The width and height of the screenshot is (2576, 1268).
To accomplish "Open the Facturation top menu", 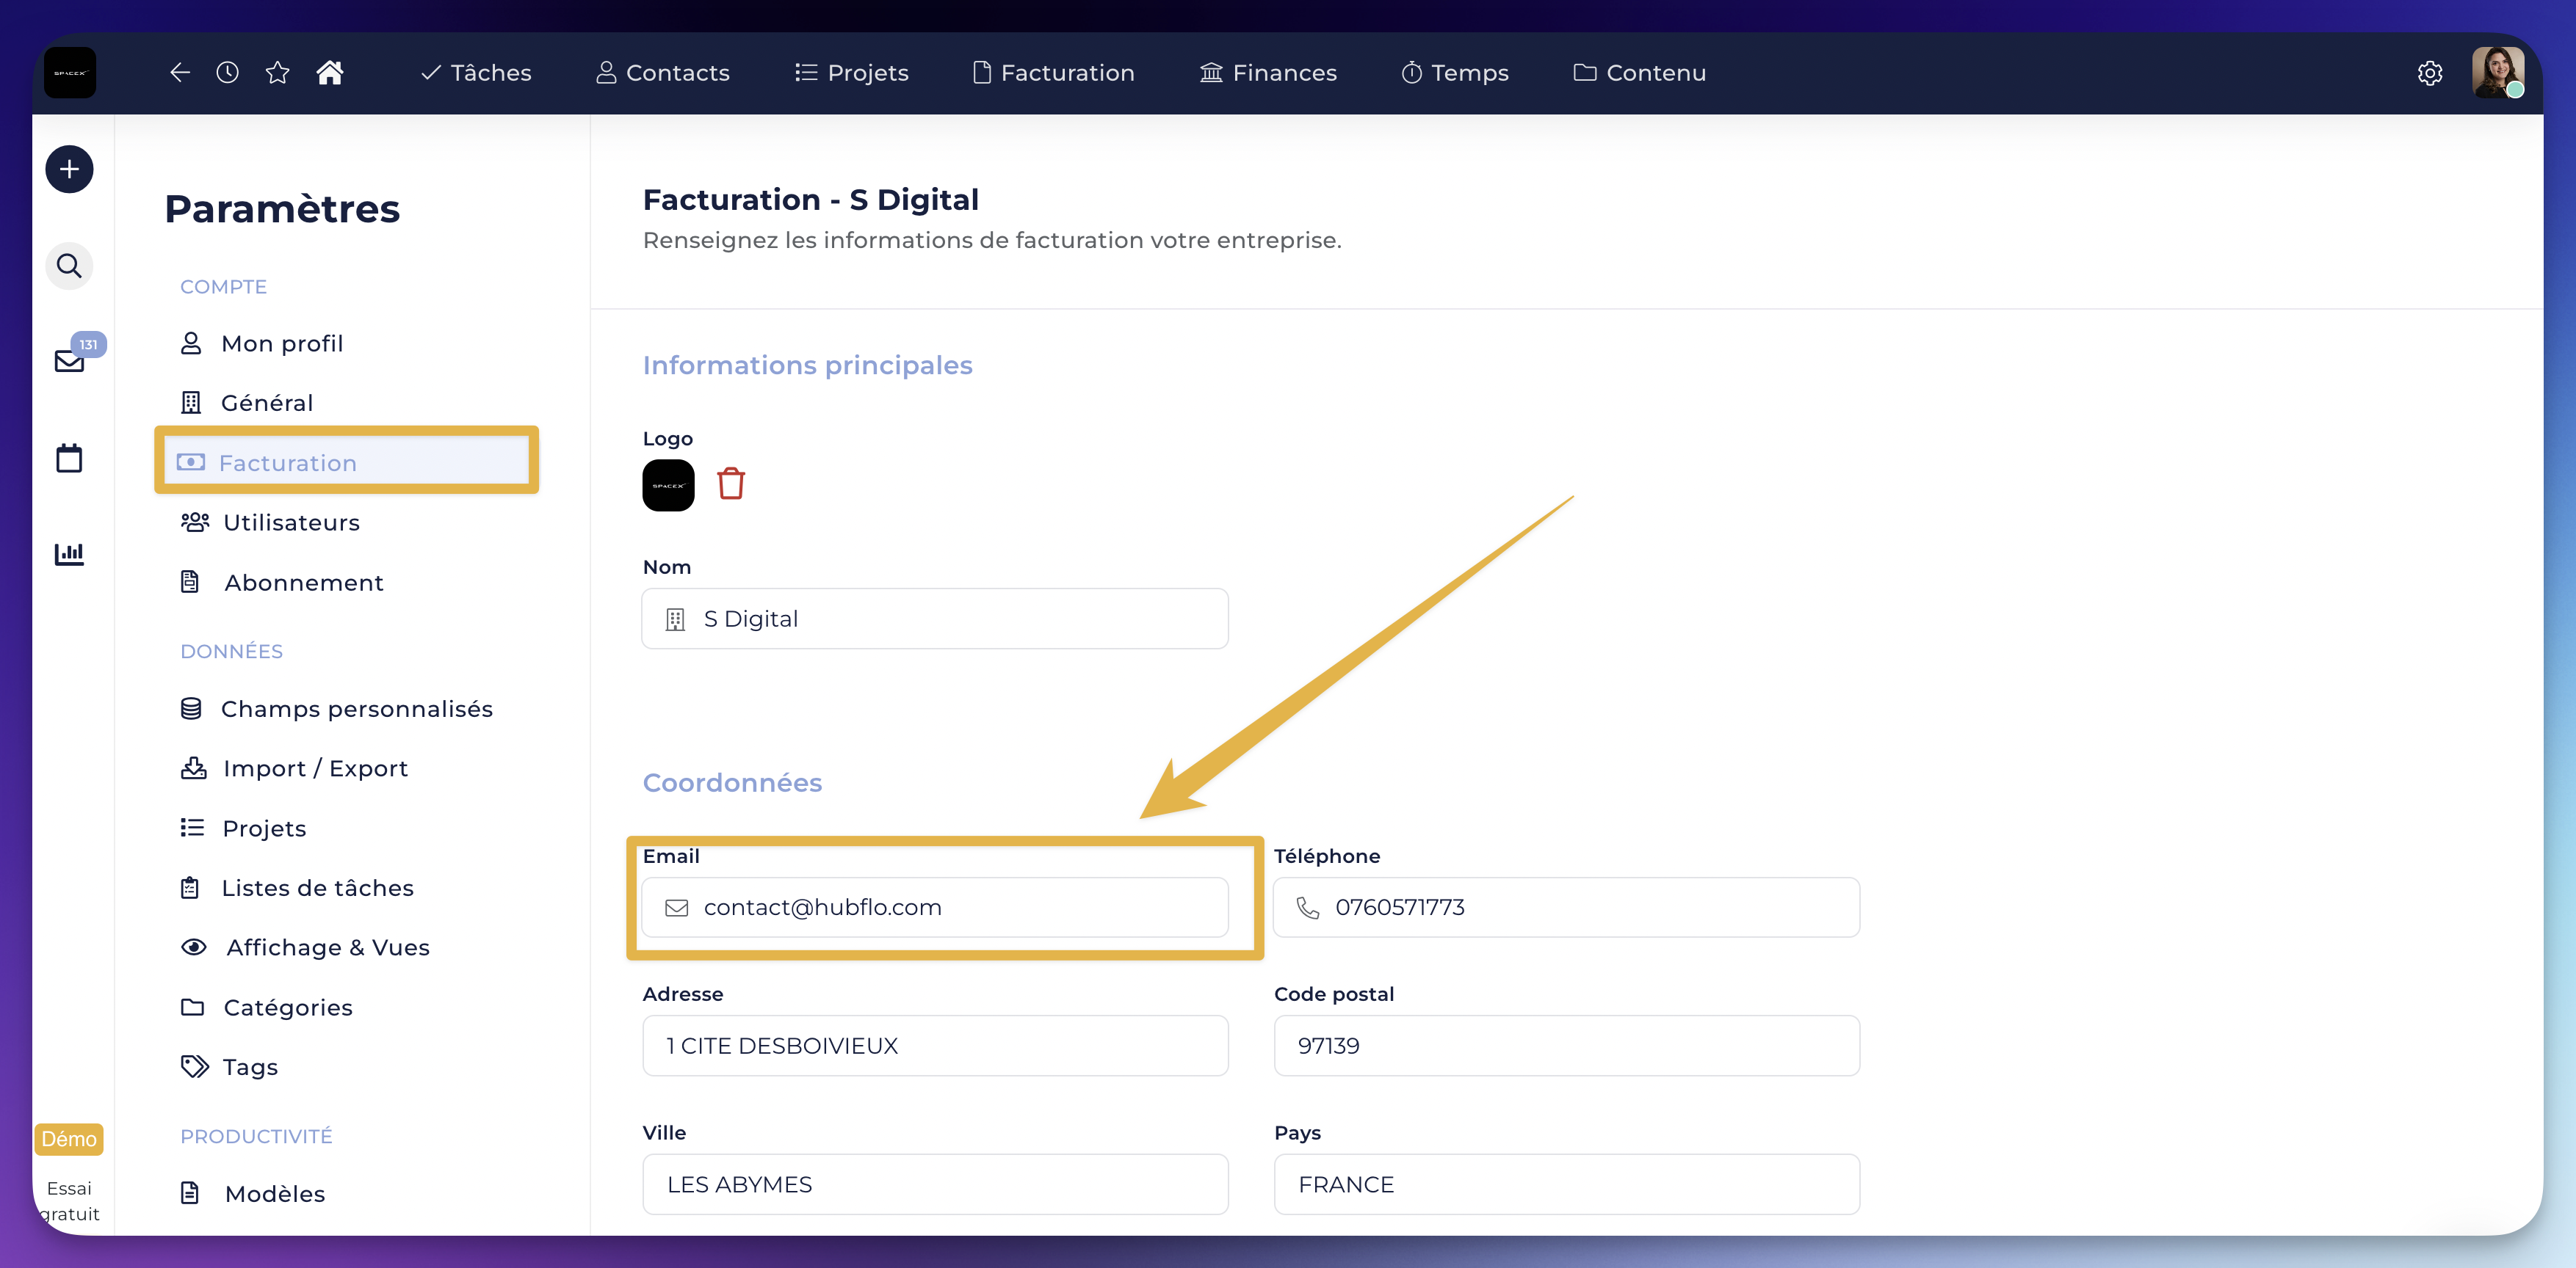I will pyautogui.click(x=1054, y=73).
